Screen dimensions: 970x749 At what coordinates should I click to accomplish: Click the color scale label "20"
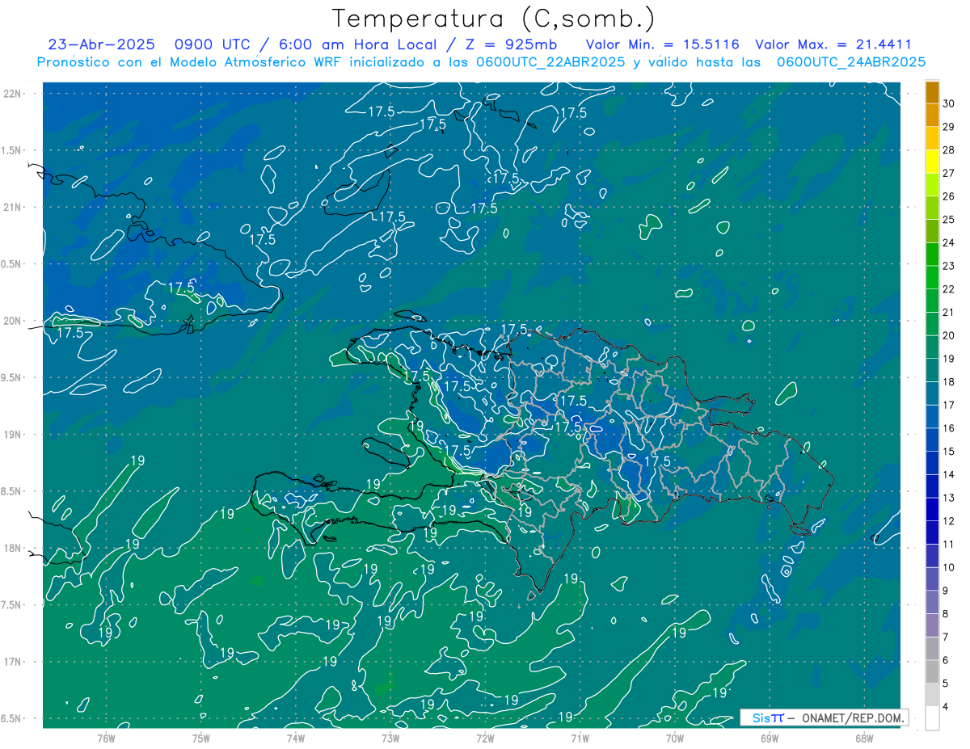(949, 335)
